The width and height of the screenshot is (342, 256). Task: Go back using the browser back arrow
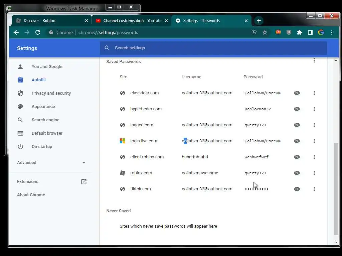point(16,32)
